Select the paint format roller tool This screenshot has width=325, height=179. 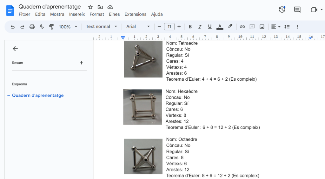coord(51,27)
